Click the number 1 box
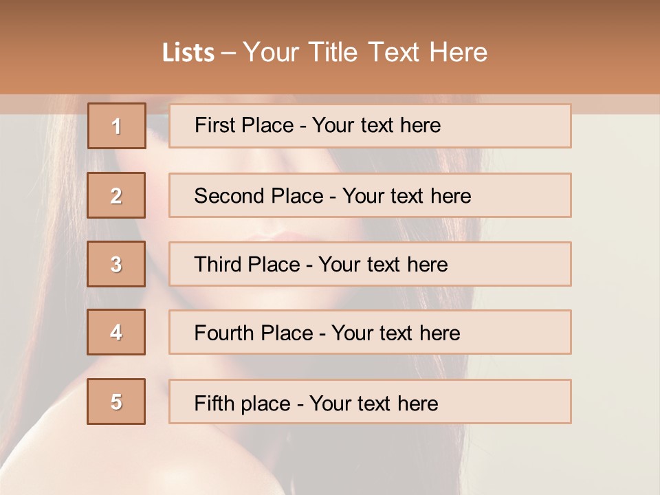The width and height of the screenshot is (660, 495). (117, 126)
